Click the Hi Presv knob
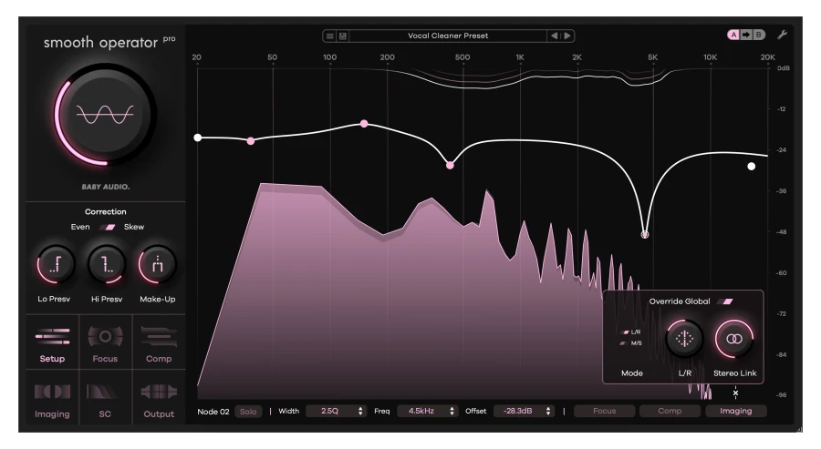This screenshot has width=821, height=449. (x=107, y=264)
